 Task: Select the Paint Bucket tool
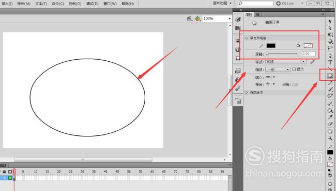pyautogui.click(x=330, y=110)
